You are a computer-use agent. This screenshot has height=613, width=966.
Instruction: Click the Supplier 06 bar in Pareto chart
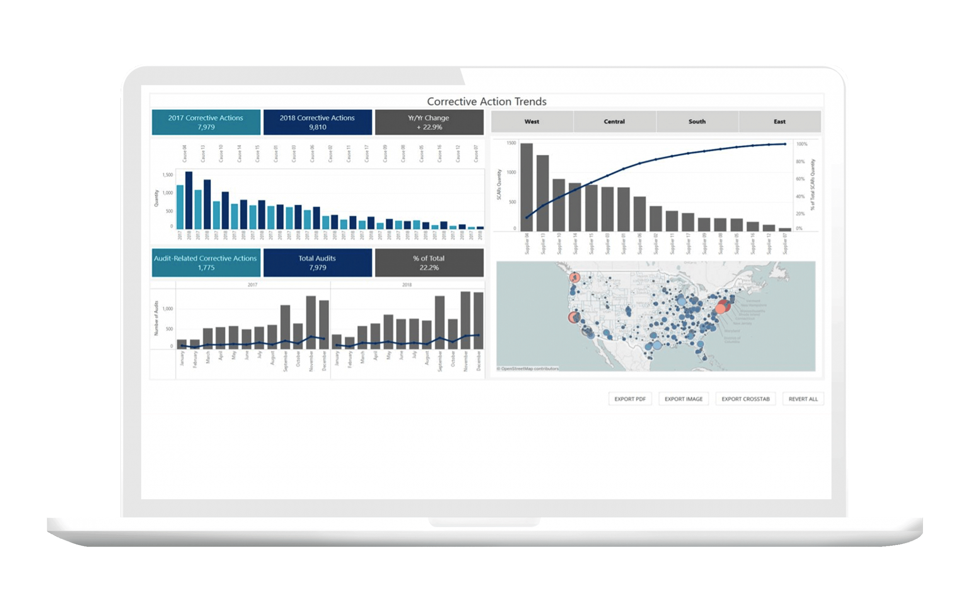[x=639, y=214]
